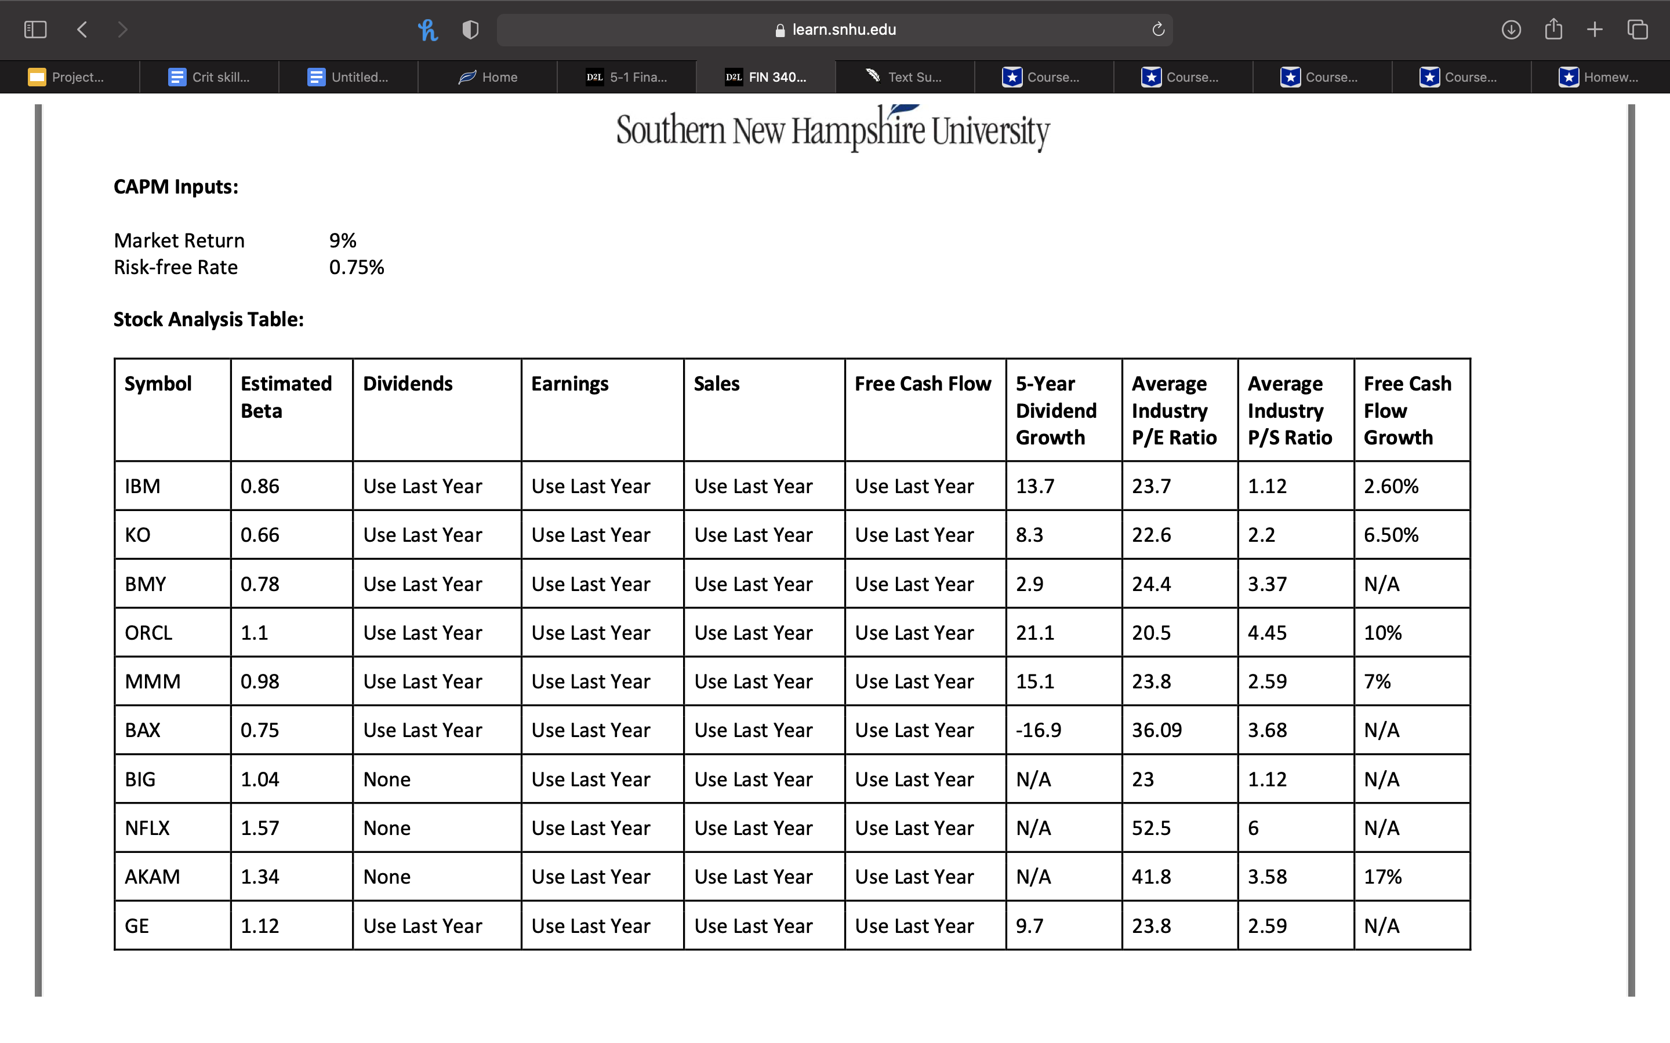Screen dimensions: 1670x1043
Task: Switch to the Untitled document tab
Action: point(348,77)
